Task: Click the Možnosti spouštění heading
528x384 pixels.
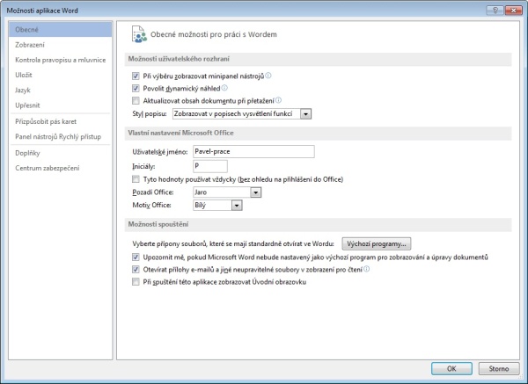Action: pyautogui.click(x=158, y=224)
